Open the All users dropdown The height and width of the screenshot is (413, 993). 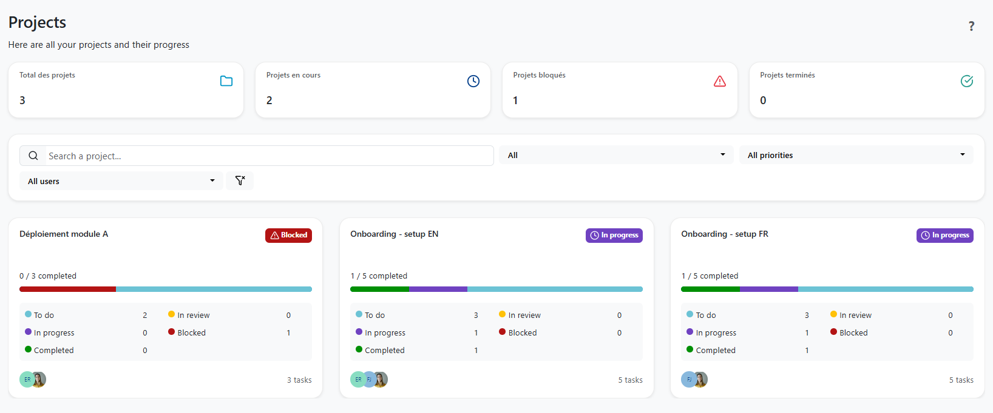tap(121, 181)
